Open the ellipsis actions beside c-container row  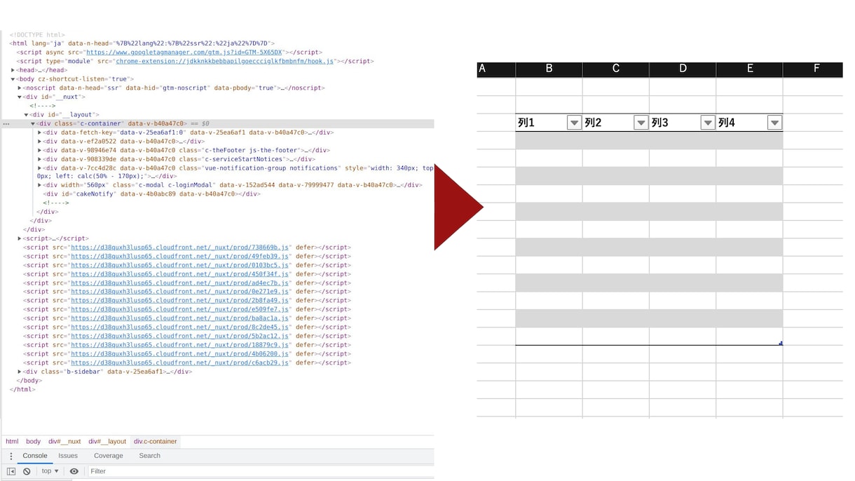tap(6, 124)
